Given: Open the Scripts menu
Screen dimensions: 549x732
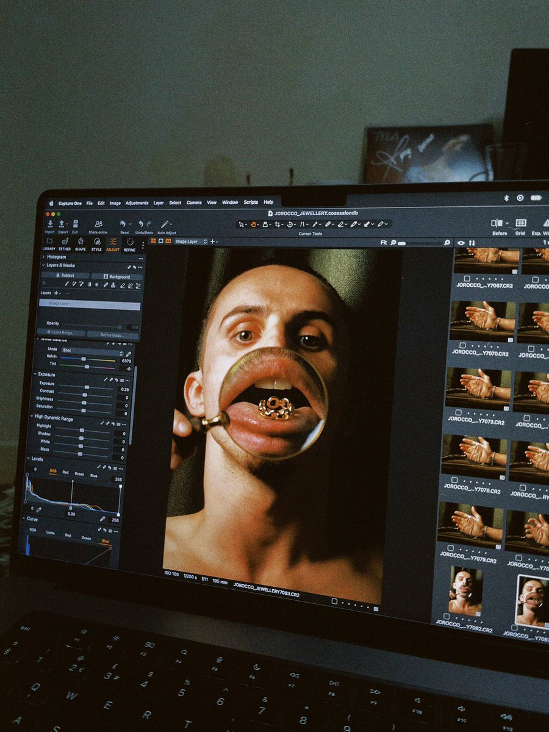Looking at the screenshot, I should 251,203.
